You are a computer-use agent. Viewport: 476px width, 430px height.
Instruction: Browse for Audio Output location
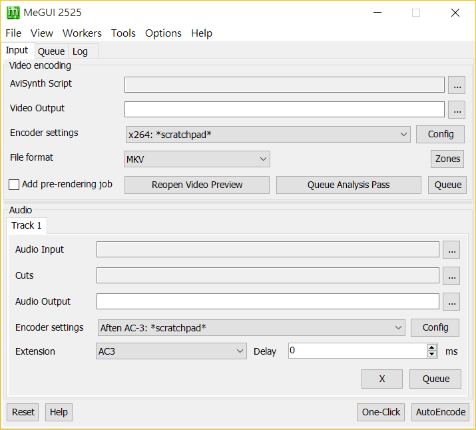pos(451,301)
